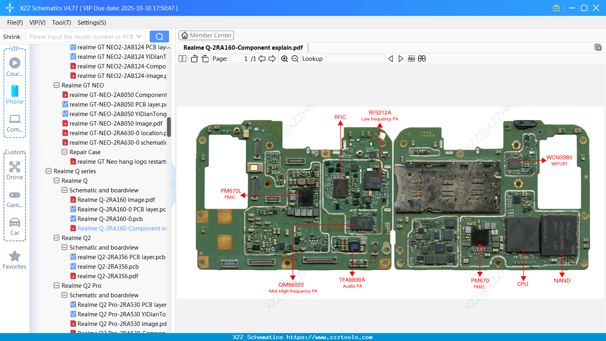The width and height of the screenshot is (606, 341).
Task: Click the tree panel vertical scrollbar thumb
Action: (169, 127)
